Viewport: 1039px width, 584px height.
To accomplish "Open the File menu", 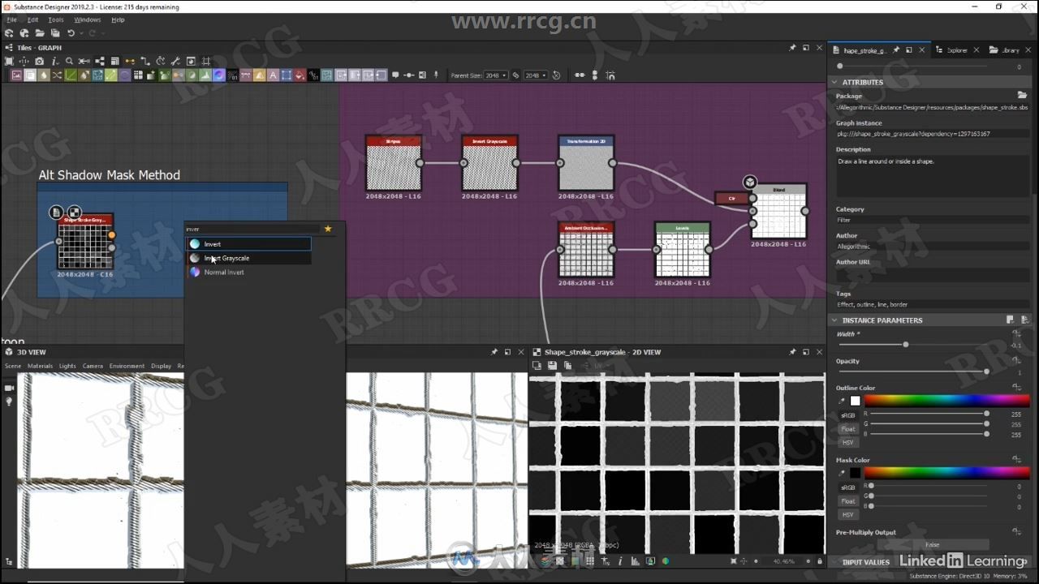I will click(x=11, y=19).
